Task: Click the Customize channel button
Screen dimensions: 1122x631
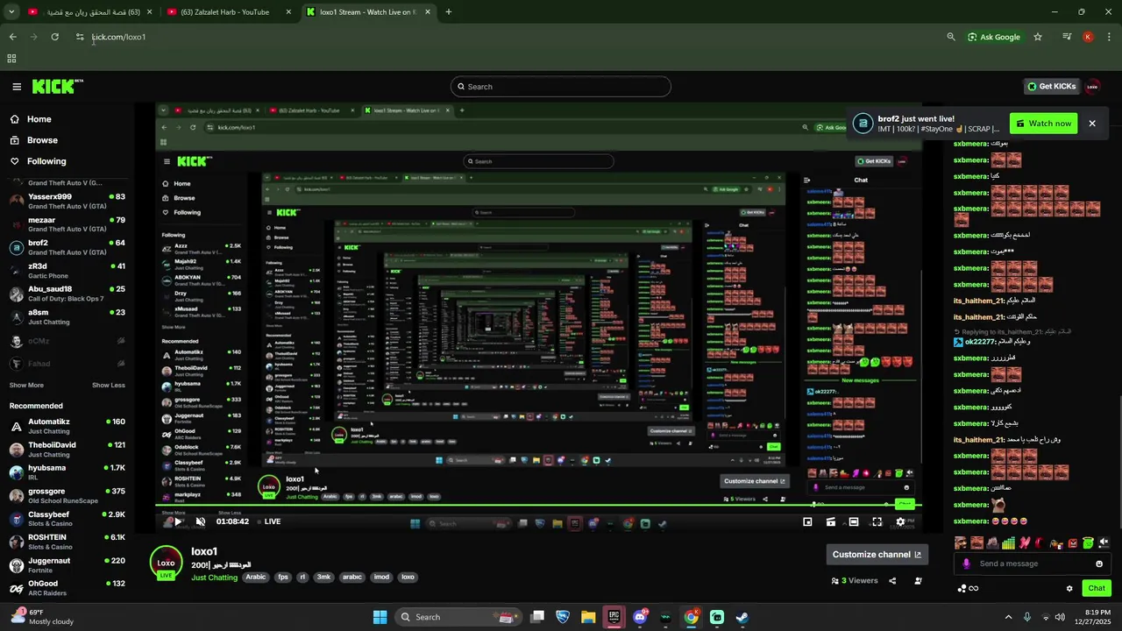Action: click(x=877, y=554)
